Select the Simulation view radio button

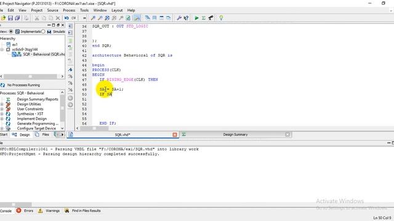pos(43,31)
